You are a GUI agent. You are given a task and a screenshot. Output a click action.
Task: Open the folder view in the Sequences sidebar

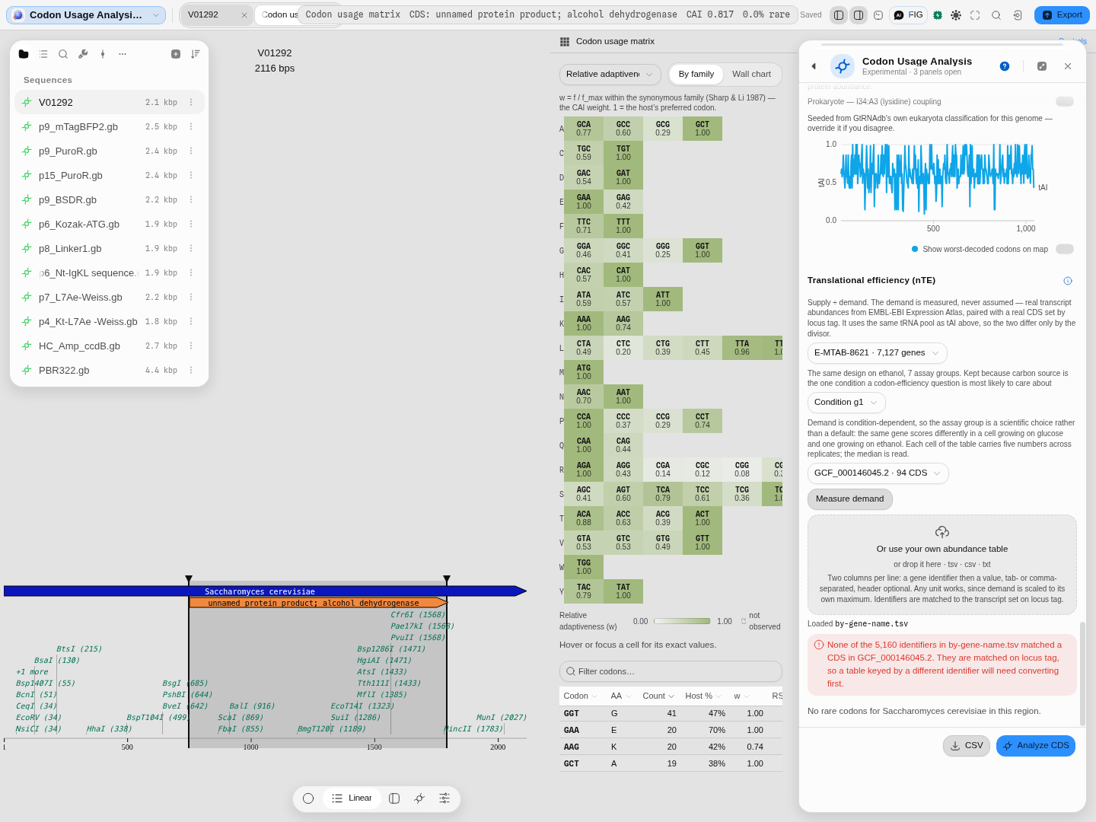click(24, 54)
